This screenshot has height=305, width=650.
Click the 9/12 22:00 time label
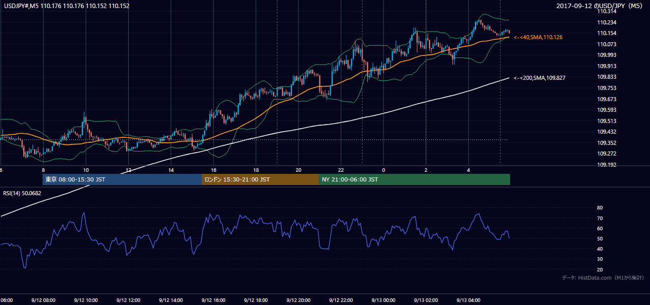pyautogui.click(x=341, y=300)
